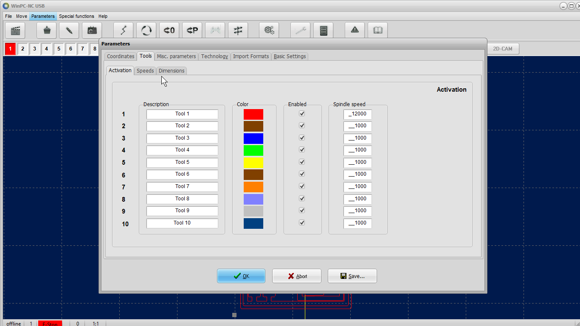Open the Move menu
The height and width of the screenshot is (326, 580).
coord(22,16)
